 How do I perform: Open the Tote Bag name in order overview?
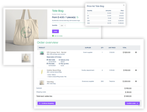pyautogui.click(x=50, y=82)
